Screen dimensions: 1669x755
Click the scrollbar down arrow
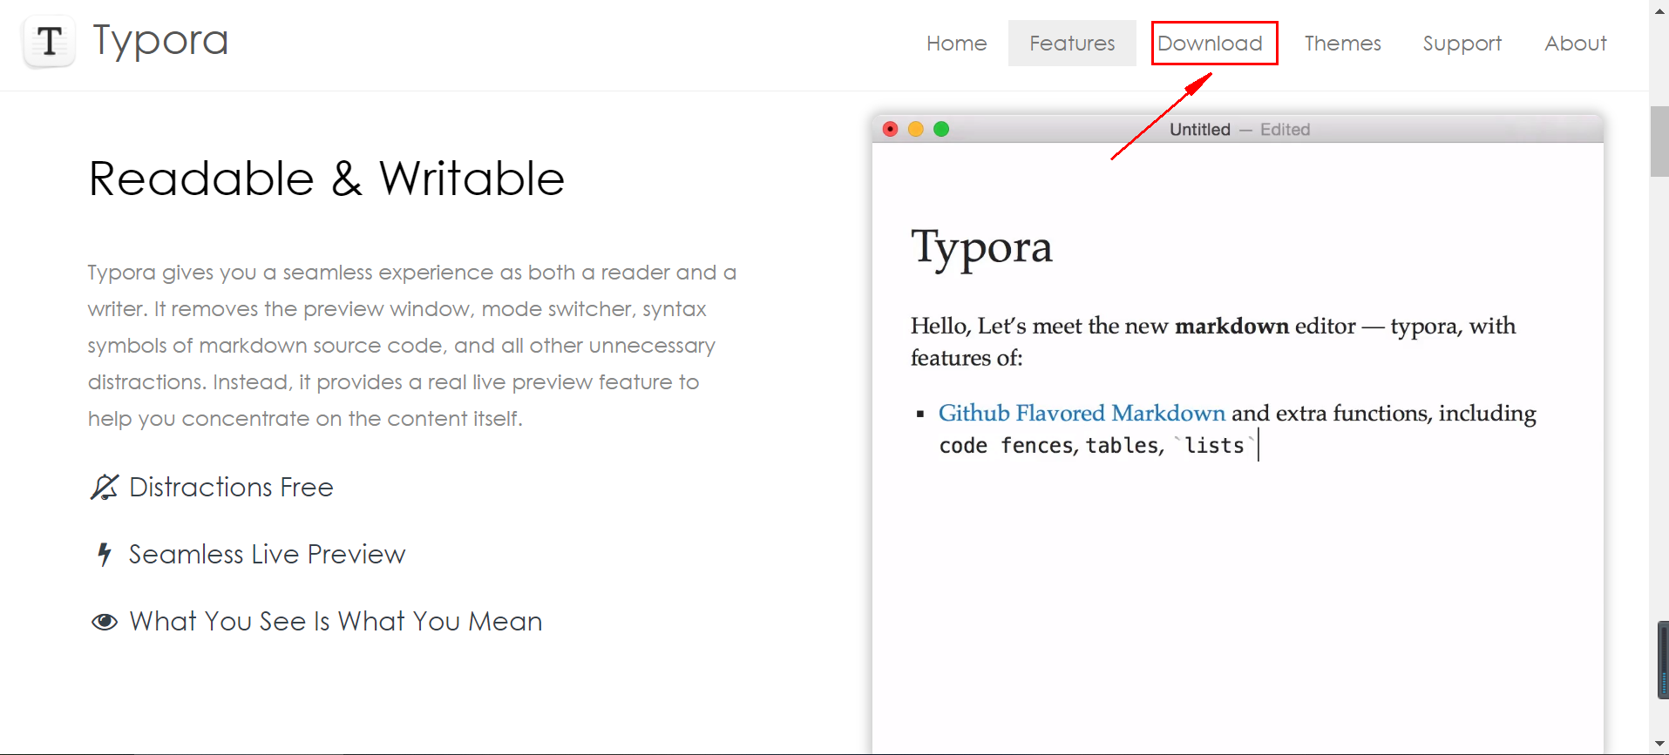click(x=1659, y=745)
